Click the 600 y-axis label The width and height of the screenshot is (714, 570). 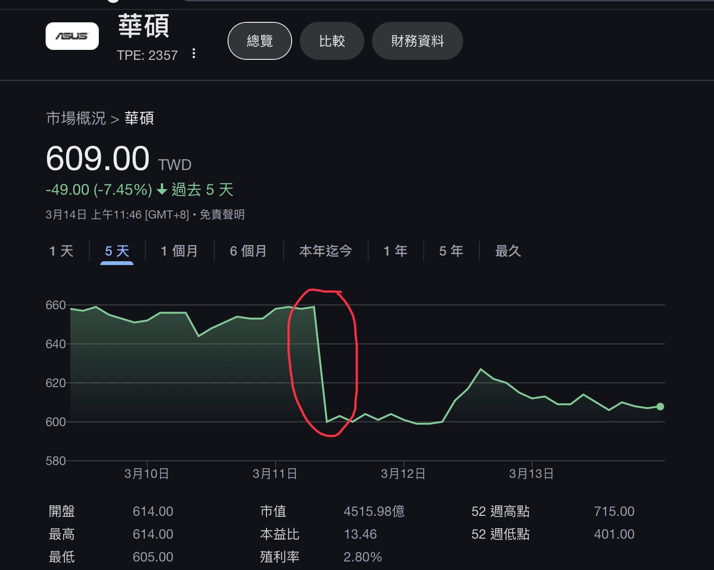(x=56, y=422)
